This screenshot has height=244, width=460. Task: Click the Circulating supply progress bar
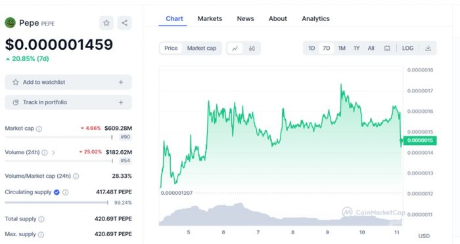[x=57, y=203]
